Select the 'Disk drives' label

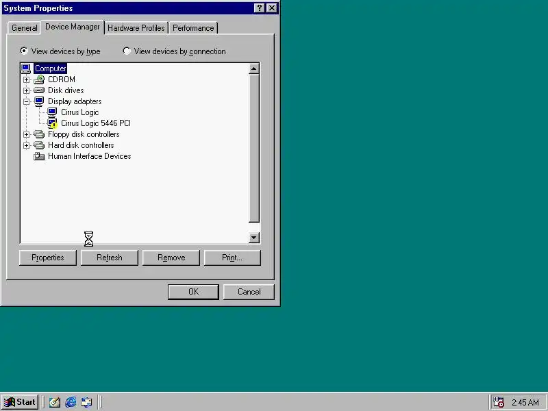(66, 90)
